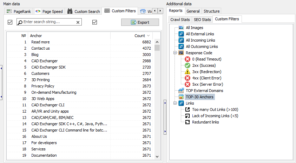Clear the search string with X button
Viewport: 296px width, 163px height.
78,22
